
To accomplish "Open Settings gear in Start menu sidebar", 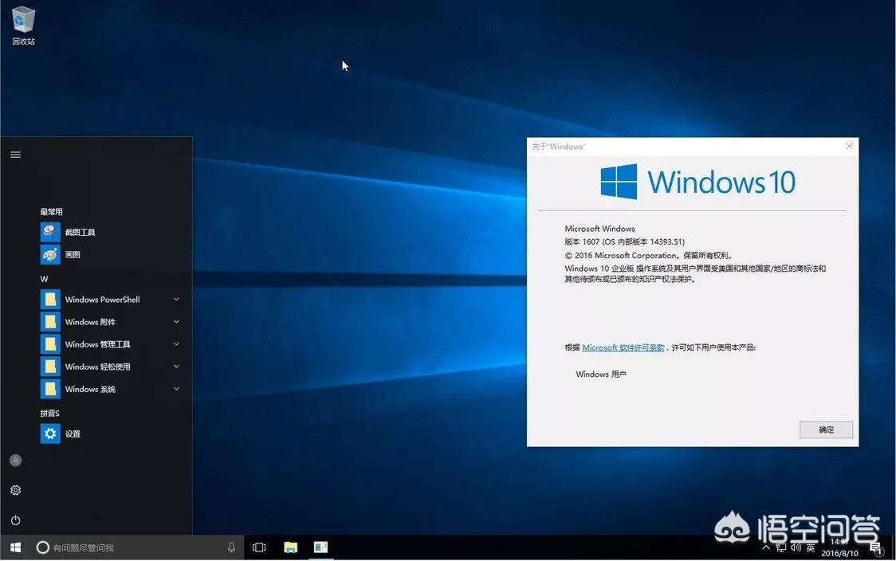I will coord(15,490).
